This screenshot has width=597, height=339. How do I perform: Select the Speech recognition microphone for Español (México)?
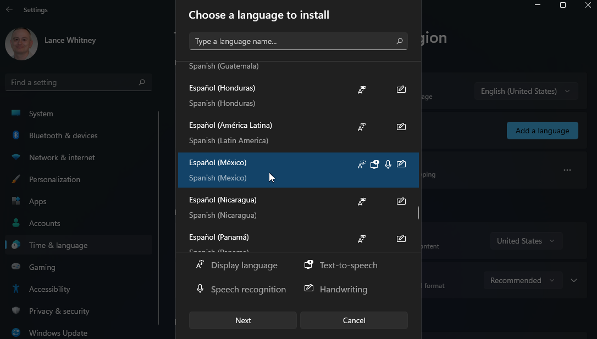pos(388,164)
